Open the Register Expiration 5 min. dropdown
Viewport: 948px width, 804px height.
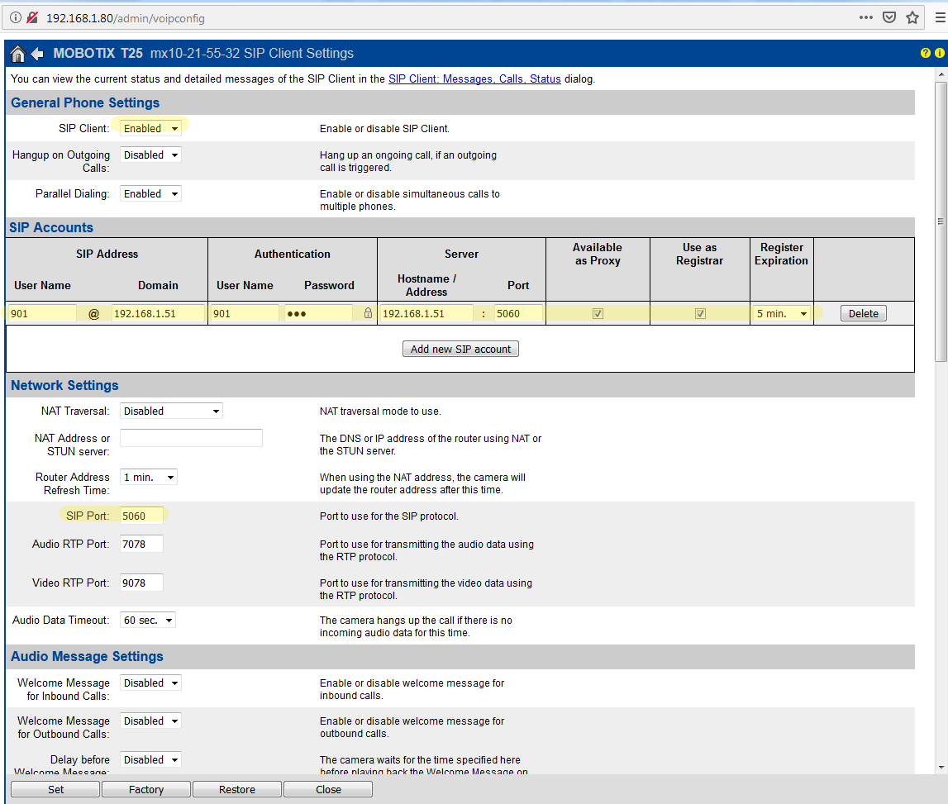pyautogui.click(x=781, y=314)
